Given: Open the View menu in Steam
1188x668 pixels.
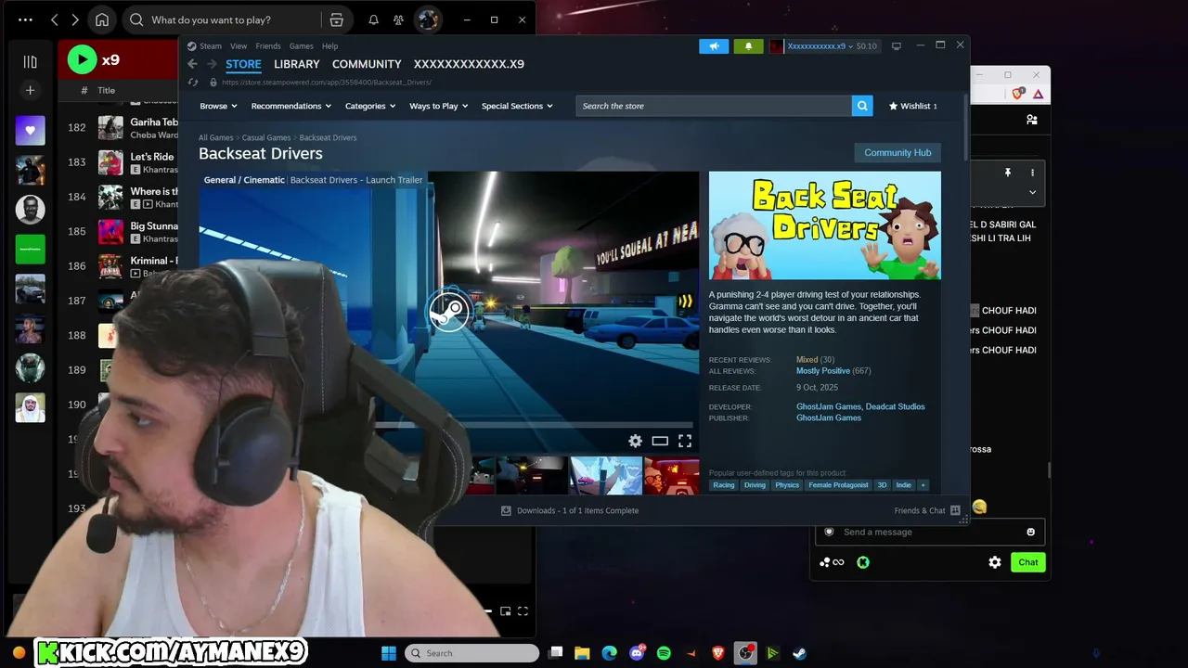Looking at the screenshot, I should click(x=239, y=46).
